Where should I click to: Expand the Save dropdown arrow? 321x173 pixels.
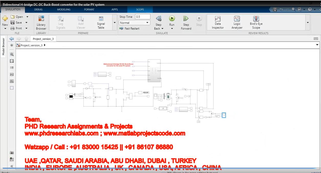[26, 23]
